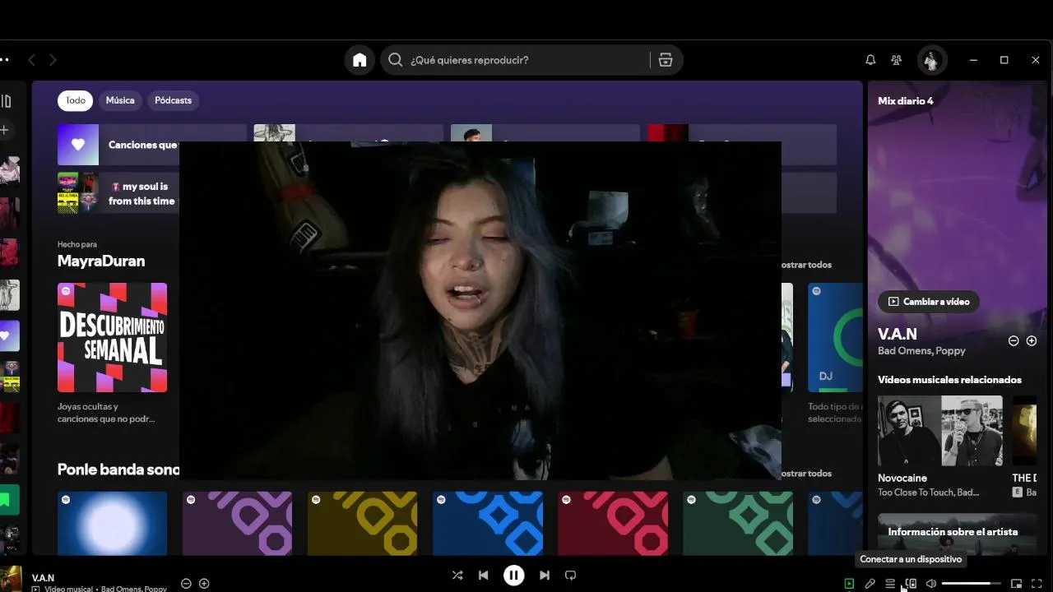Open green bookmark Your Episodes sidebar tile

point(9,499)
